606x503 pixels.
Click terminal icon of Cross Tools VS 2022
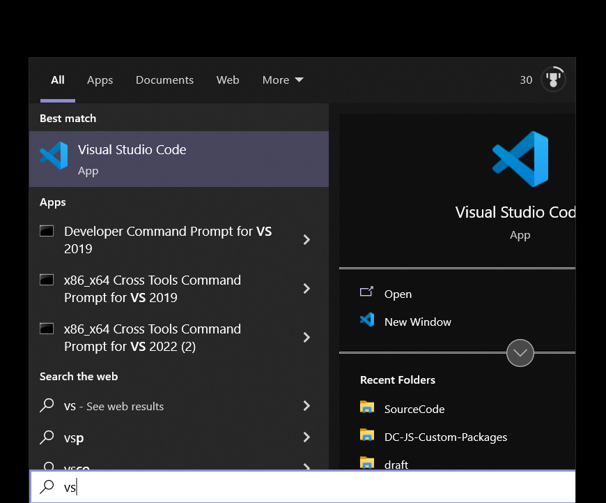pos(47,329)
